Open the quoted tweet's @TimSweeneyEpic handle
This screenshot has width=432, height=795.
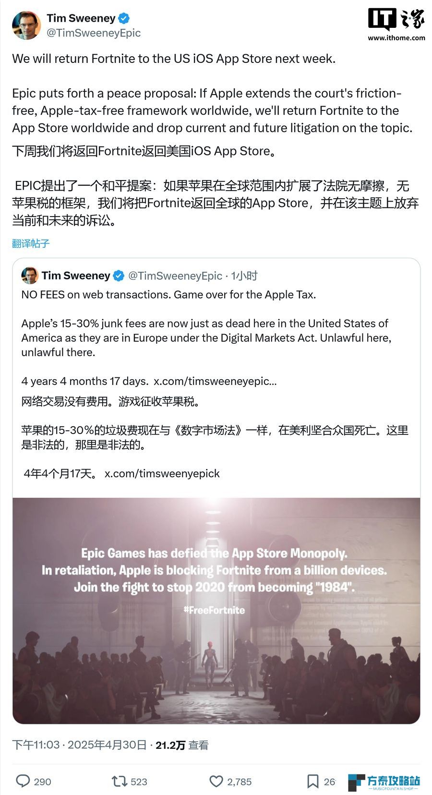[x=175, y=276]
